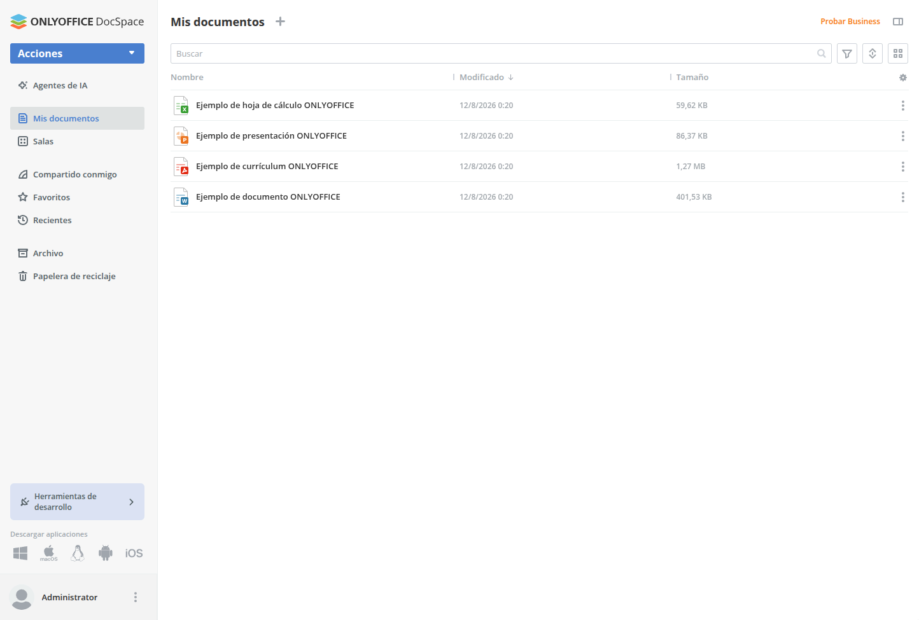Open Ejemplo de hoja de cálculo ONLYOFFICE

275,106
